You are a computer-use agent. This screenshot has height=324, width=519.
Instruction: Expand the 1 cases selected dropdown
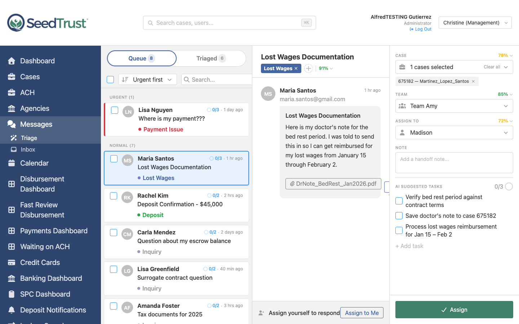pyautogui.click(x=506, y=67)
